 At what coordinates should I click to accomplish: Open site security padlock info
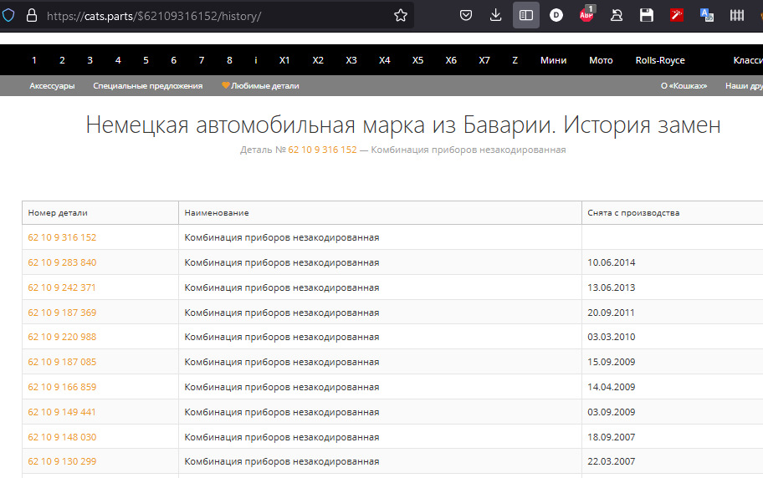[32, 16]
